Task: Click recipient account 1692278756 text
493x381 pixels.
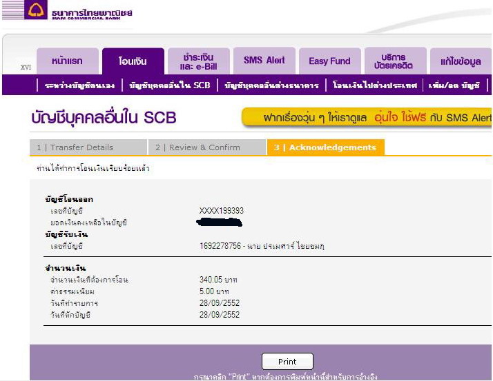Action: coord(262,246)
